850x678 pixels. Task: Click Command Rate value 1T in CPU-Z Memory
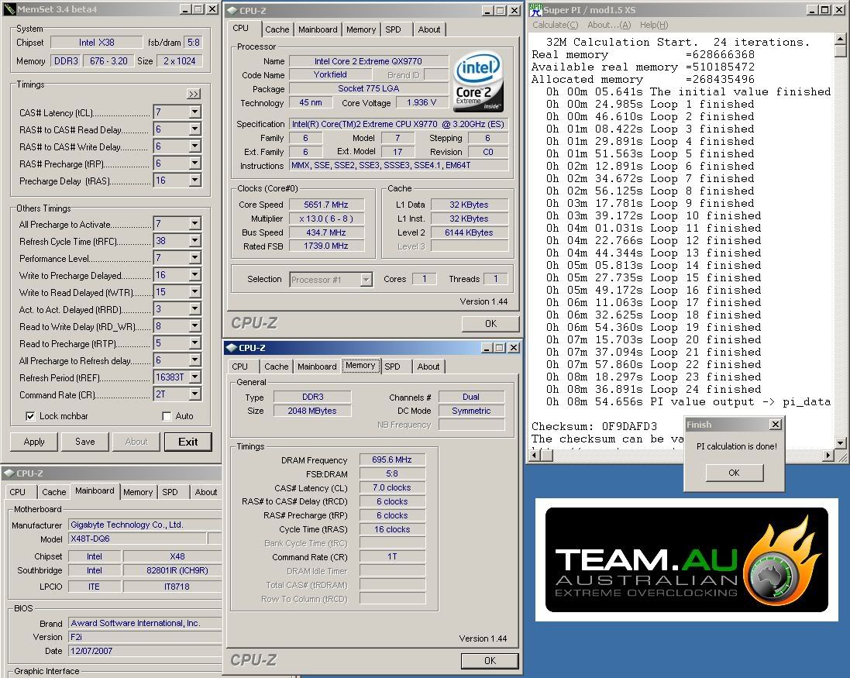[x=392, y=556]
